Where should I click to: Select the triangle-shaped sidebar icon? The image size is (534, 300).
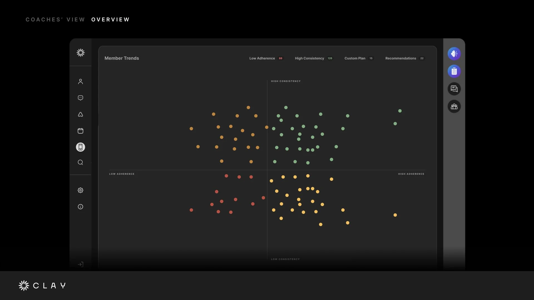coord(80,114)
